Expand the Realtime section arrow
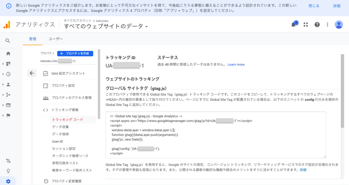 click(x=3, y=74)
